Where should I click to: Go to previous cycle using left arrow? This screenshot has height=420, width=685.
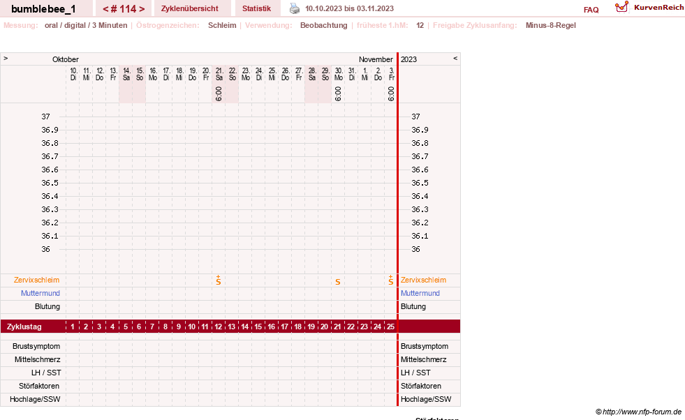pyautogui.click(x=105, y=9)
